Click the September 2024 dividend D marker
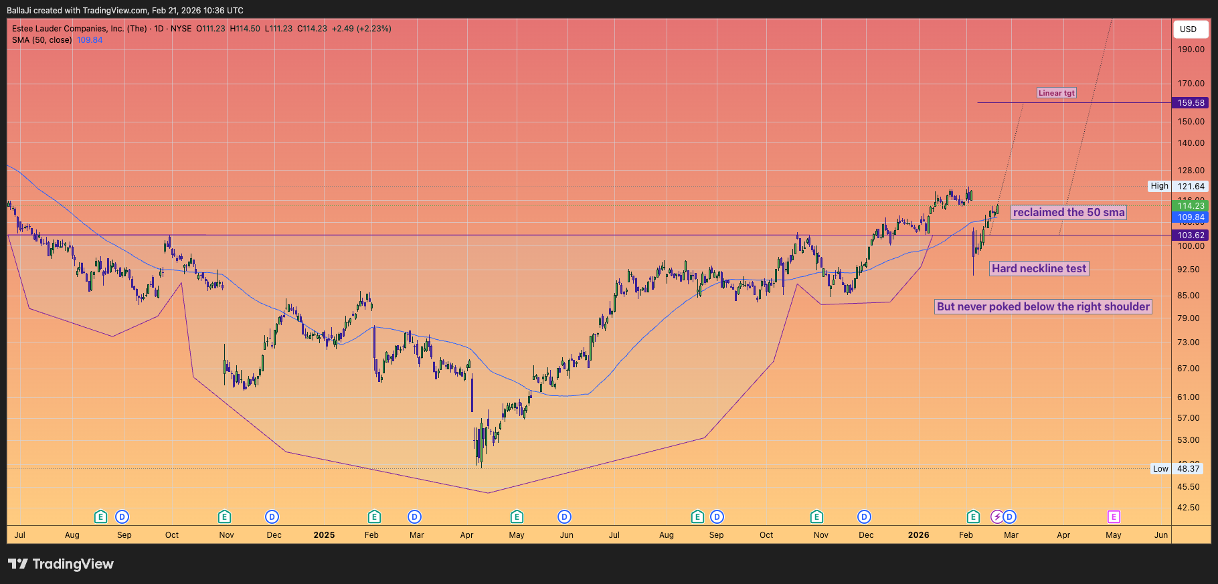Viewport: 1218px width, 584px height. [122, 516]
